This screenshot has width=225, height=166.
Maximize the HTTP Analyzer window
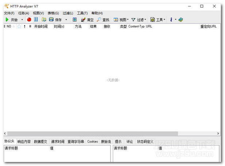pos(202,6)
